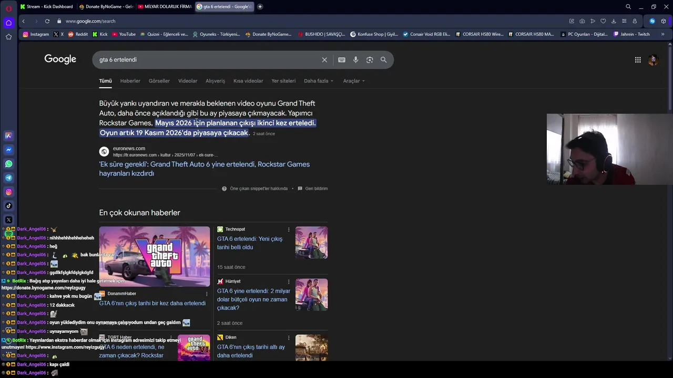Go back to the previous page

pos(23,21)
